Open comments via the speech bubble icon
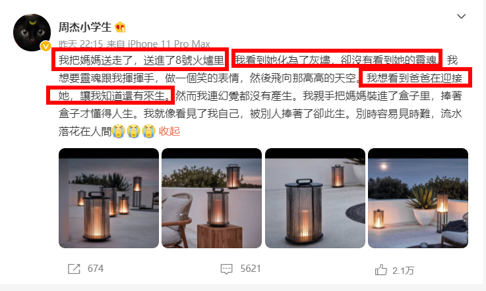Viewport: 486px width, 291px height. [x=226, y=269]
